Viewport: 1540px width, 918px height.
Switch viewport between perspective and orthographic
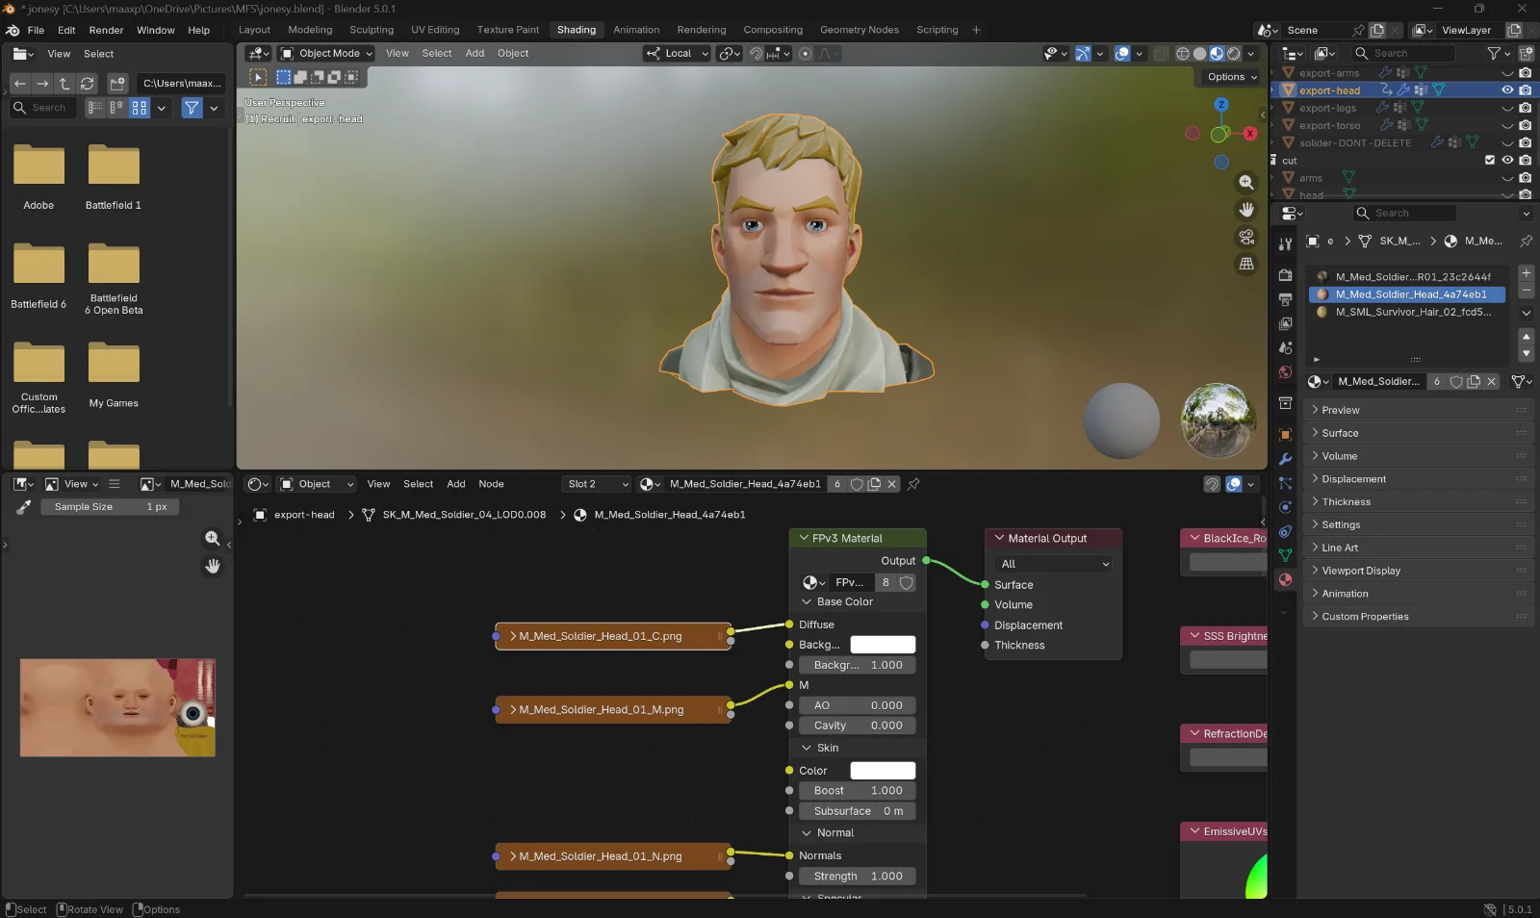pos(1246,264)
